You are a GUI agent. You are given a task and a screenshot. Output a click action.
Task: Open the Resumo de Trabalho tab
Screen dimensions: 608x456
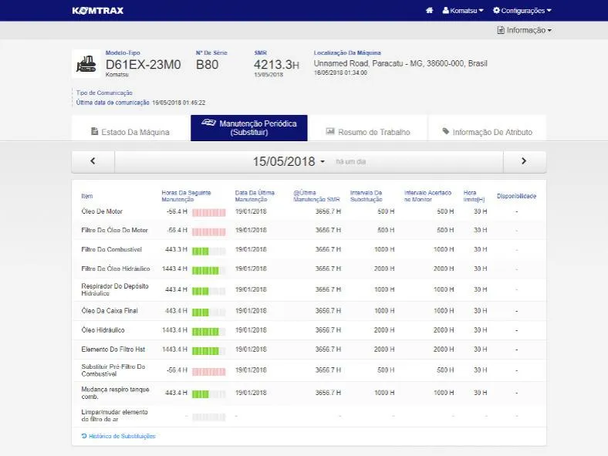[x=368, y=132]
